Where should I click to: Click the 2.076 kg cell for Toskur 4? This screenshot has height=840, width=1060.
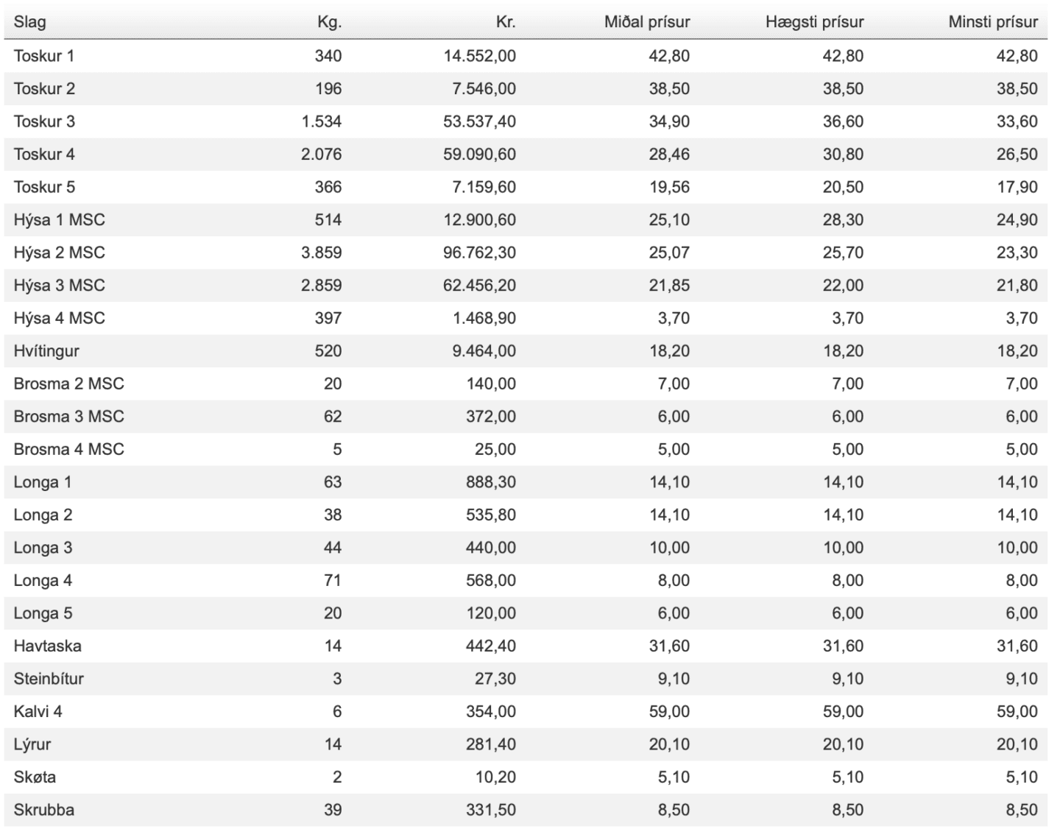tap(321, 155)
